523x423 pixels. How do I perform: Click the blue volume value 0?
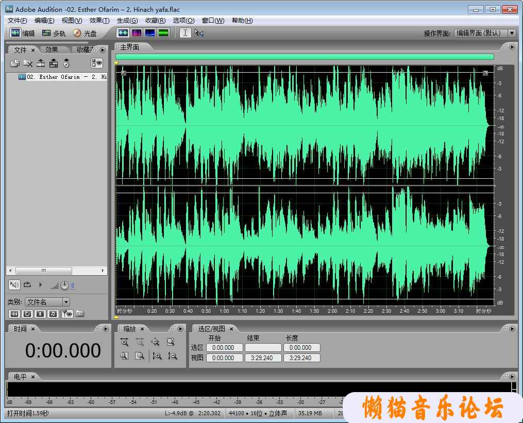pyautogui.click(x=72, y=285)
